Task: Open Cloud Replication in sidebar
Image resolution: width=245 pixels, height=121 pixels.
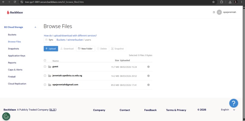Action: click(x=17, y=84)
